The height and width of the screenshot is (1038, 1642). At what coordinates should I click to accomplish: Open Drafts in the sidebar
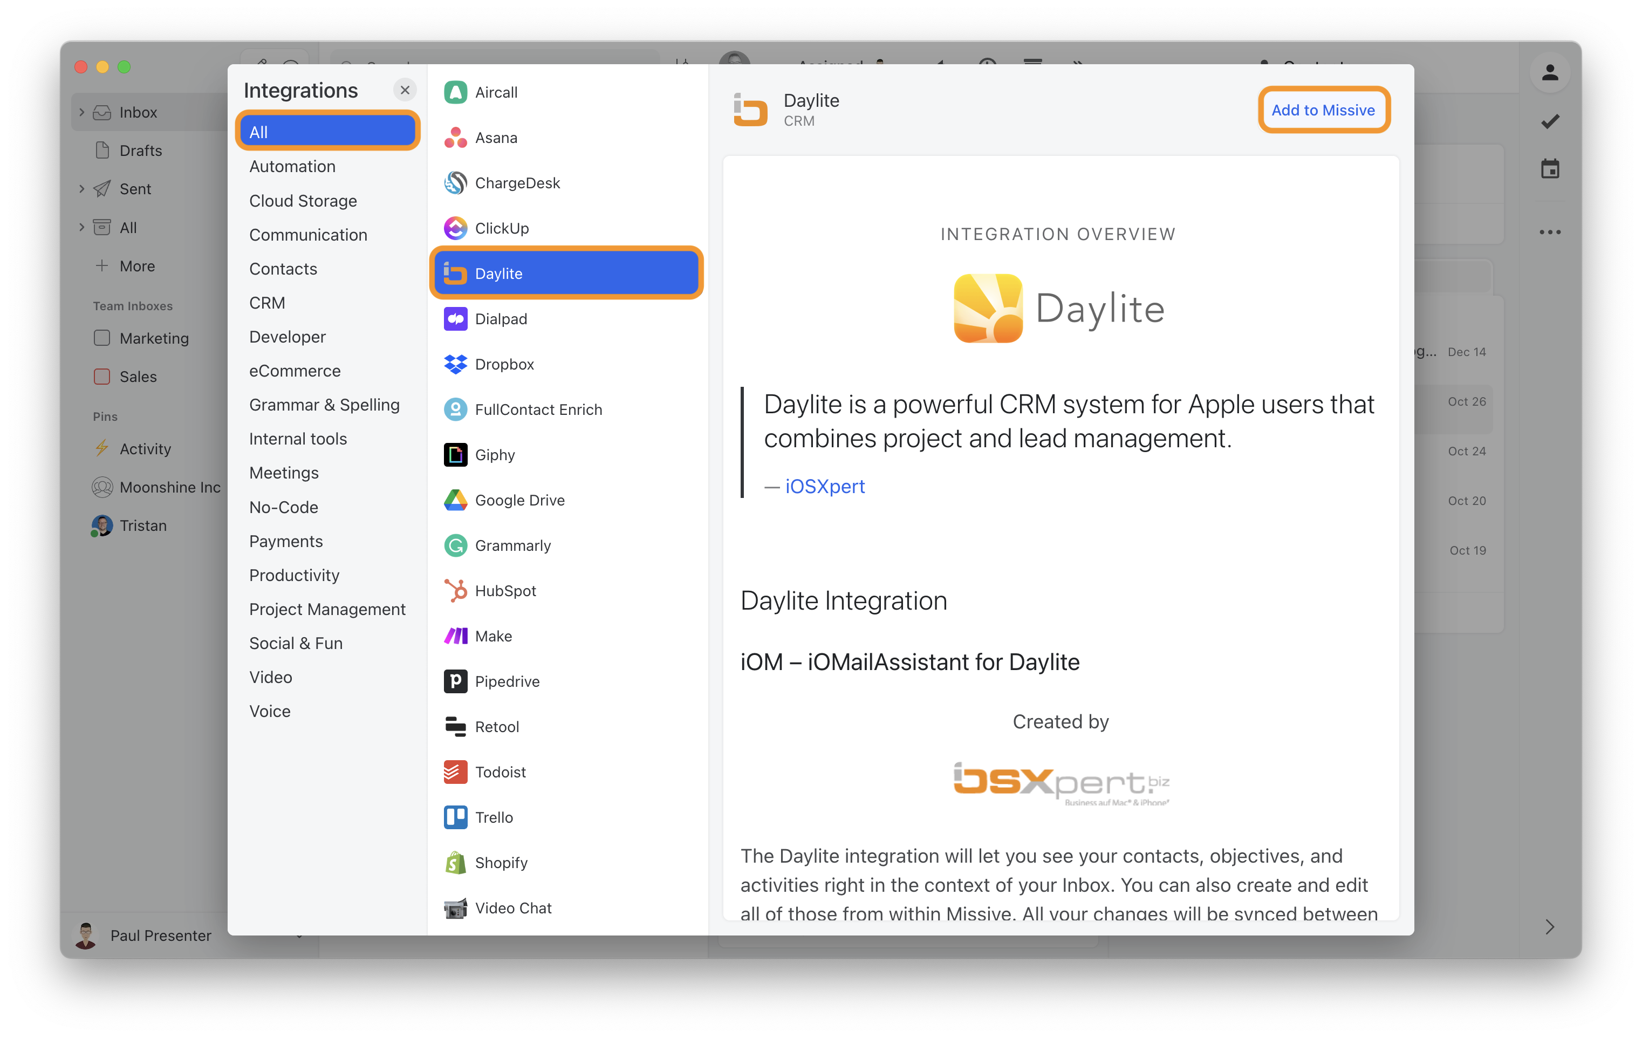(140, 150)
